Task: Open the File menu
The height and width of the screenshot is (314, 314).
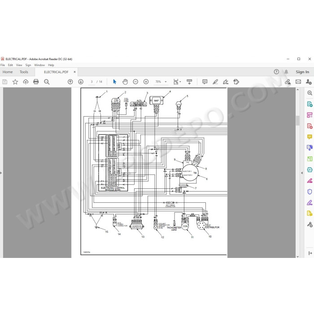Action: pyautogui.click(x=3, y=65)
